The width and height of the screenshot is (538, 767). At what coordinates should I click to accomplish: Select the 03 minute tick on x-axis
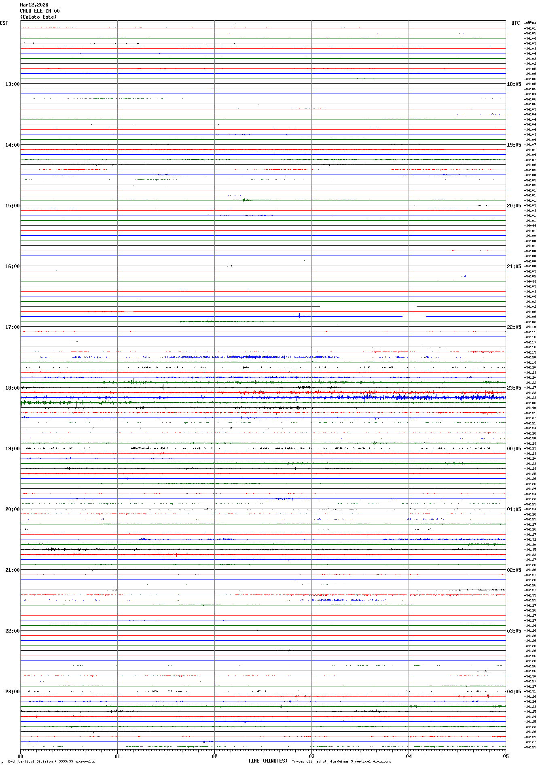[311, 756]
